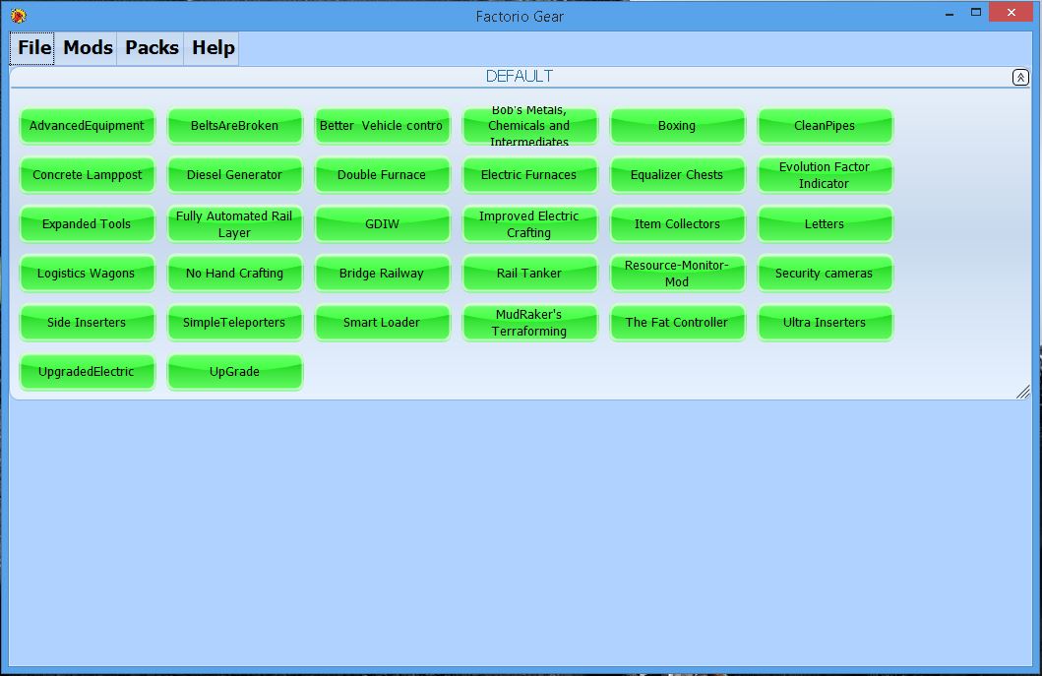Viewport: 1042px width, 676px height.
Task: Toggle the Double Furnace mod
Action: tap(382, 175)
